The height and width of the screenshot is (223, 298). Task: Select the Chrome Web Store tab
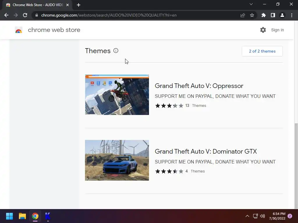[x=37, y=5]
